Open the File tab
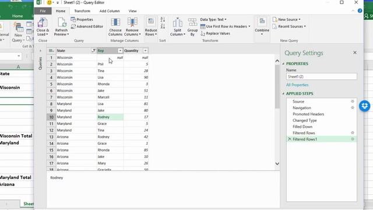Screen dimensions: 373x210 click(43, 11)
